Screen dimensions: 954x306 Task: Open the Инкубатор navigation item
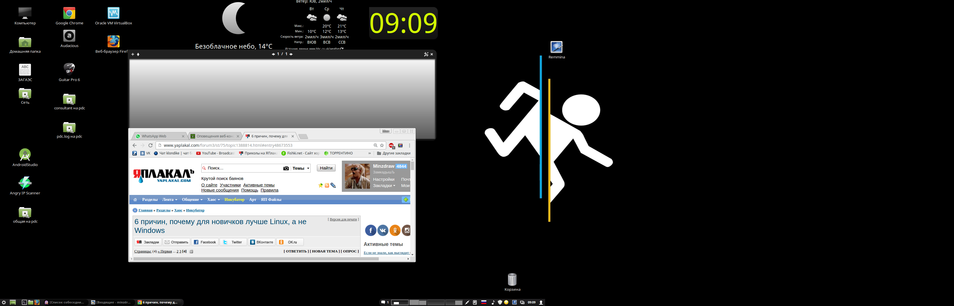(x=235, y=199)
